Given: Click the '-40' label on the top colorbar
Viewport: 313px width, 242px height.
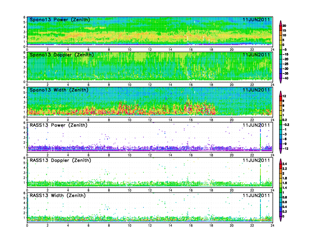Looking at the screenshot, I should (x=285, y=78).
